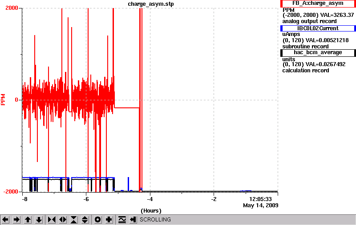Click the circle auto-scale toolbar icon
The height and width of the screenshot is (225, 356).
click(x=98, y=220)
